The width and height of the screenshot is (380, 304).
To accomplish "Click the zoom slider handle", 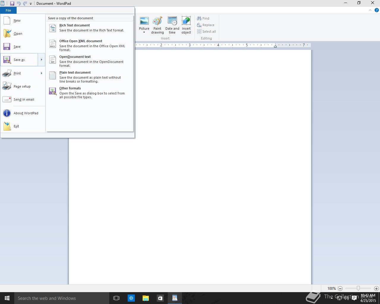I will tap(358, 288).
